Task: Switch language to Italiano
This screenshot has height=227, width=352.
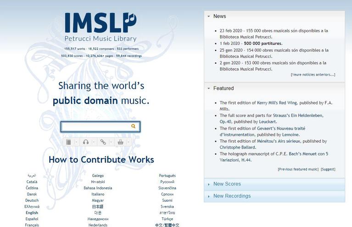Action: 98,194
